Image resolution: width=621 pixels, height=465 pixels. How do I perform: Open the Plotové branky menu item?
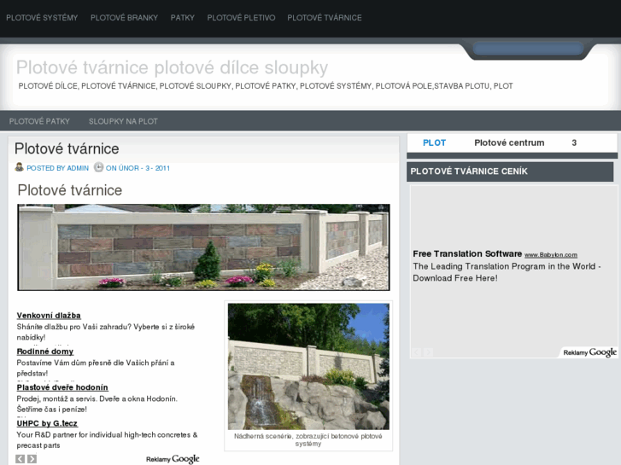(x=124, y=18)
